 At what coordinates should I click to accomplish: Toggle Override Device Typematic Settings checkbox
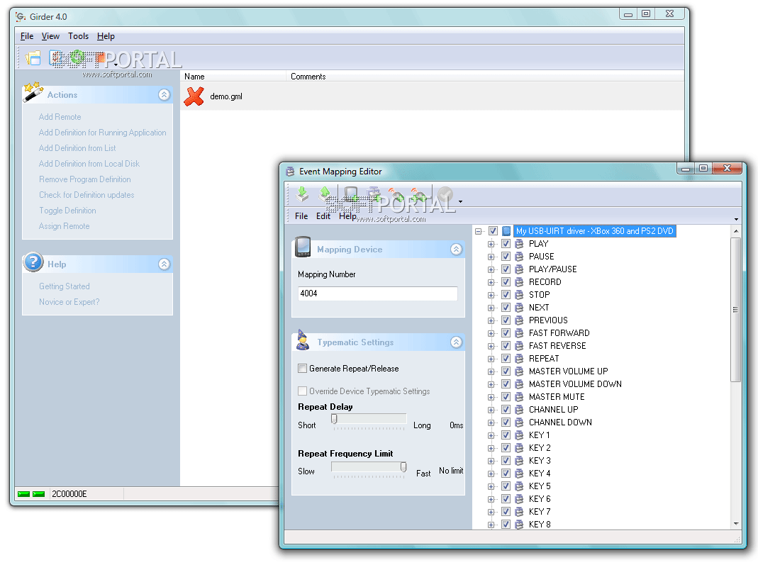303,391
